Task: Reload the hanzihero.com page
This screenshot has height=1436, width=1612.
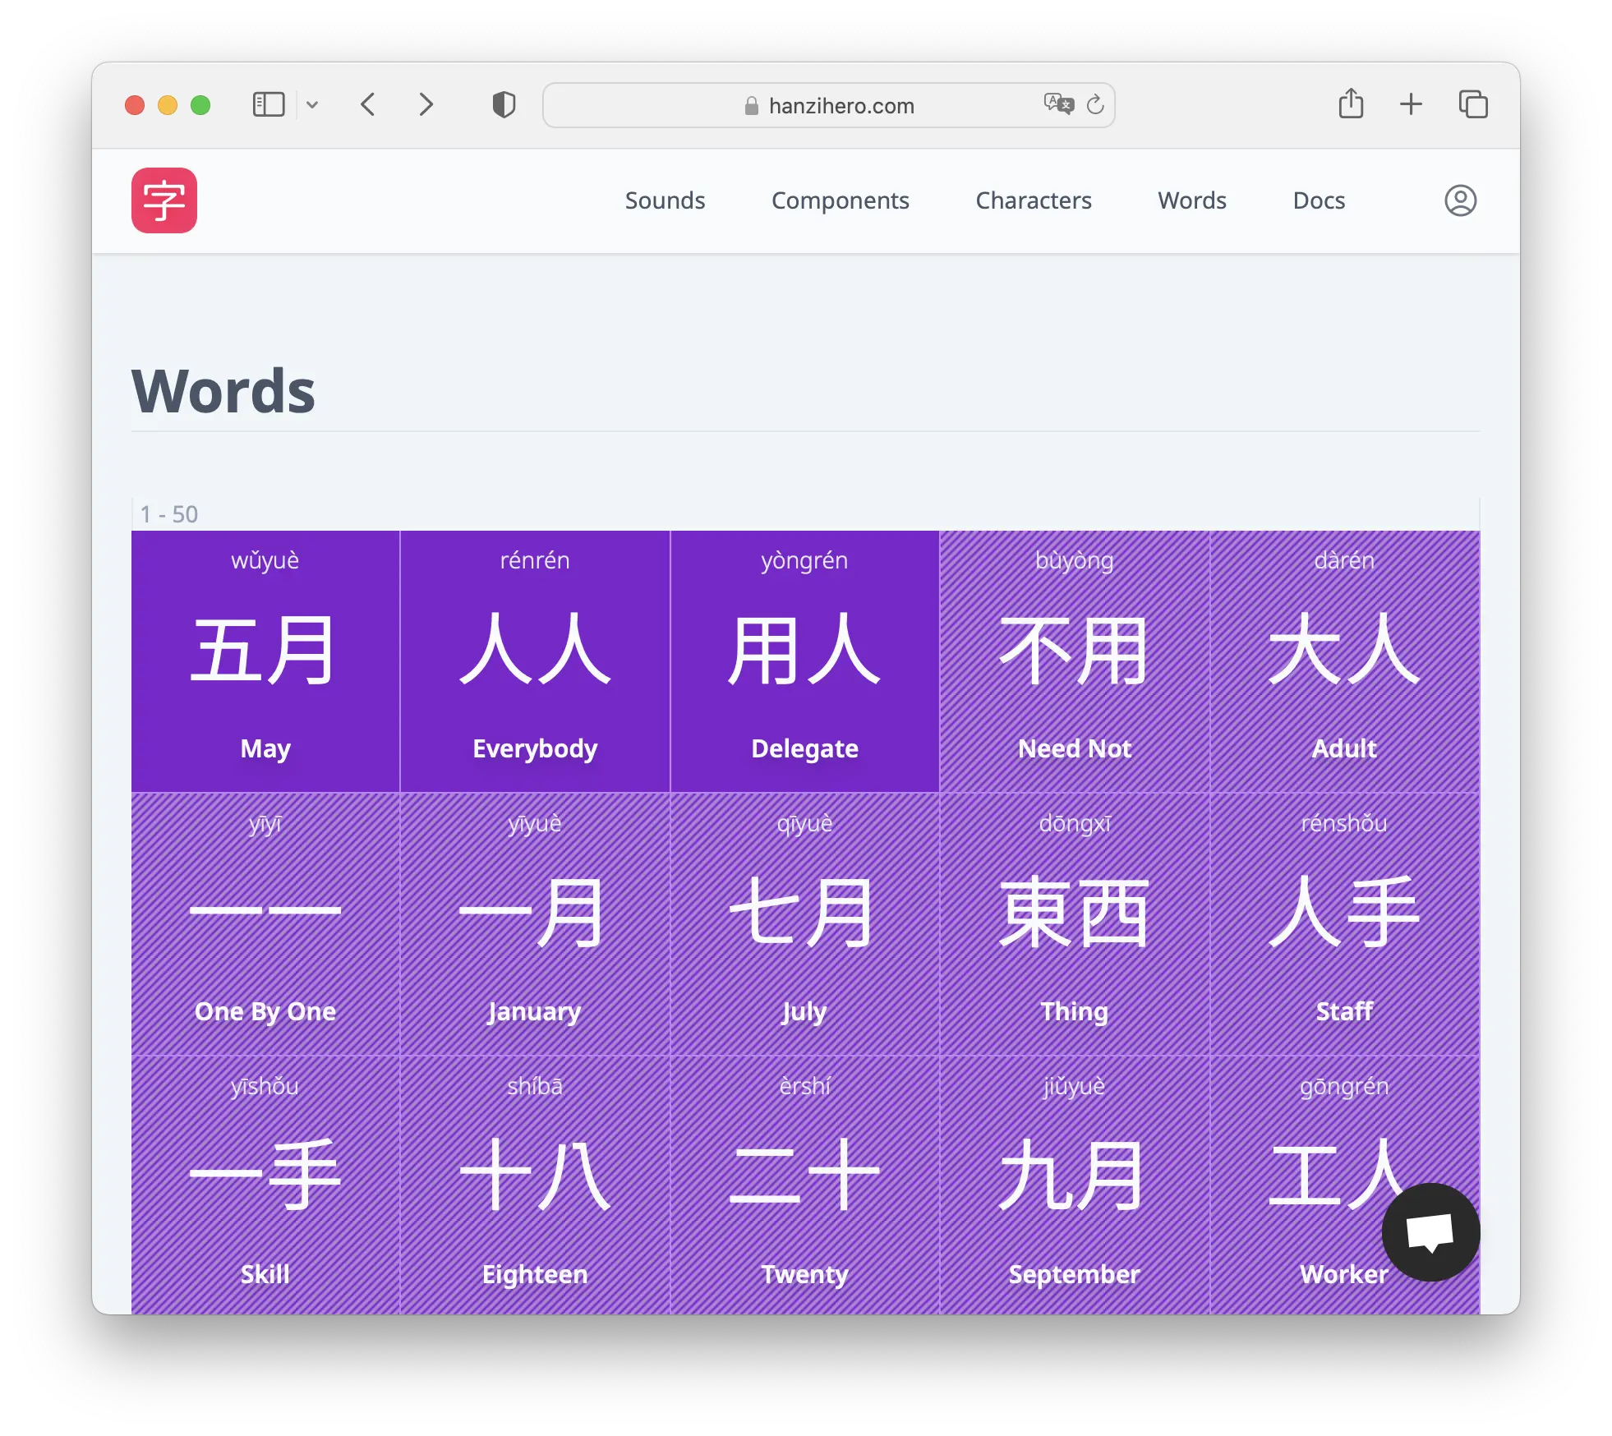Action: coord(1095,104)
